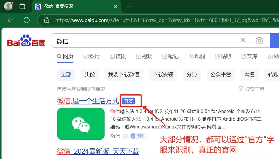Open camera image search
This screenshot has height=159, width=279.
[x=259, y=40]
